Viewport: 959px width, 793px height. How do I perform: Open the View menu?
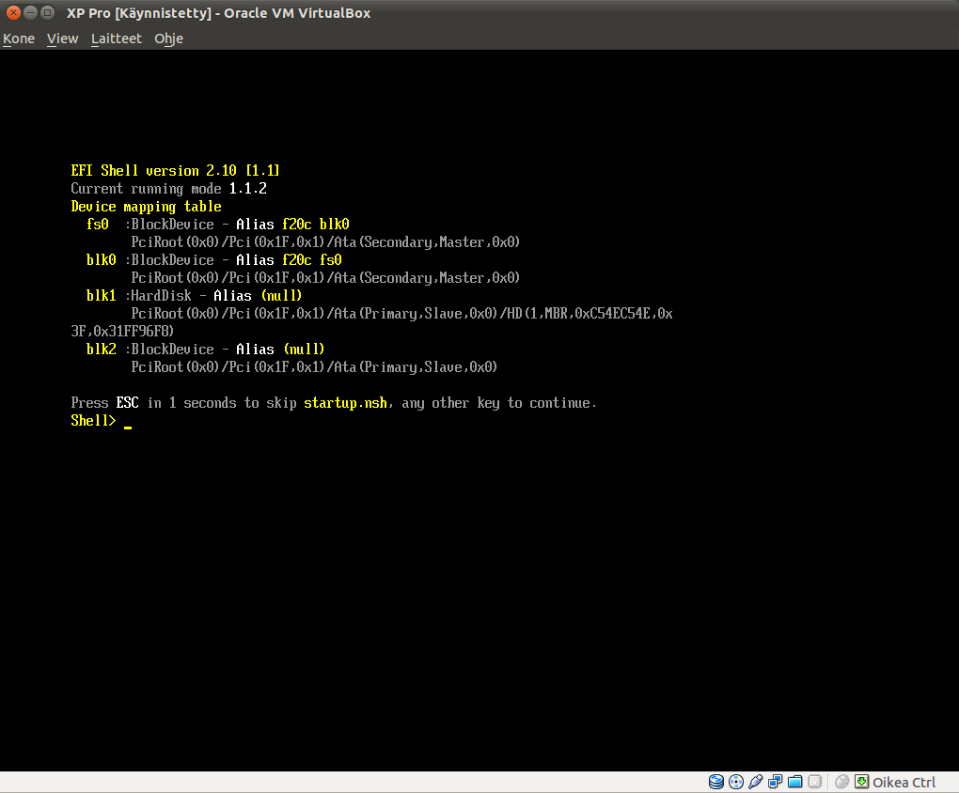(63, 39)
